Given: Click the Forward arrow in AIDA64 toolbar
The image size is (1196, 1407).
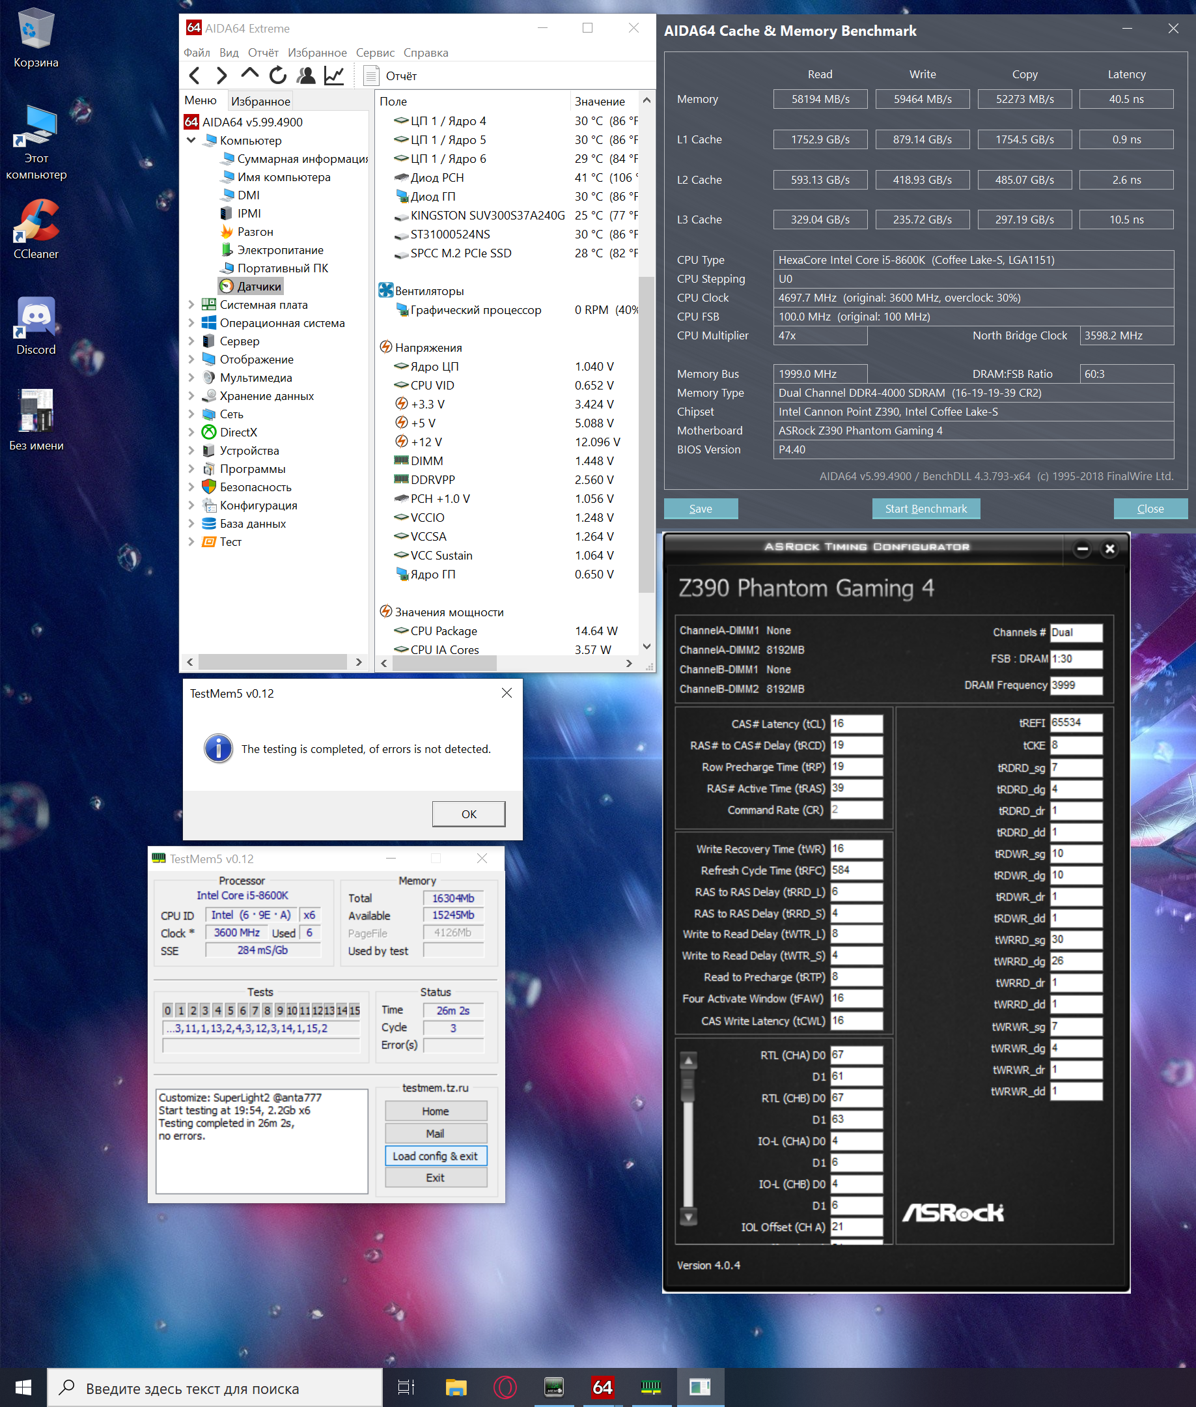Looking at the screenshot, I should [x=221, y=76].
